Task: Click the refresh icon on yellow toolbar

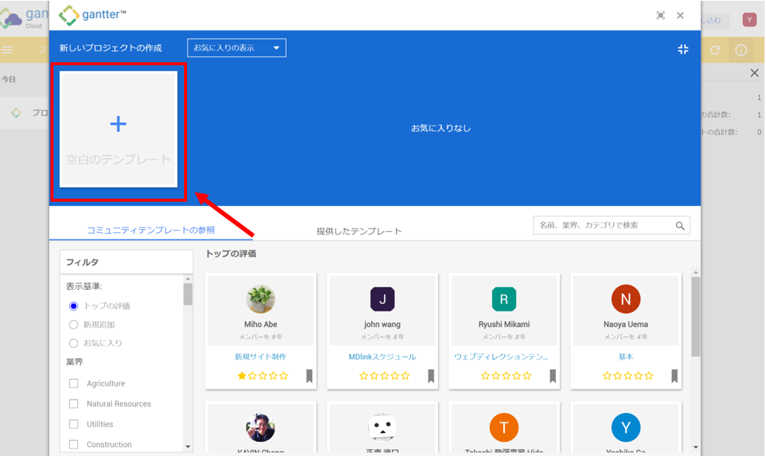Action: click(714, 50)
